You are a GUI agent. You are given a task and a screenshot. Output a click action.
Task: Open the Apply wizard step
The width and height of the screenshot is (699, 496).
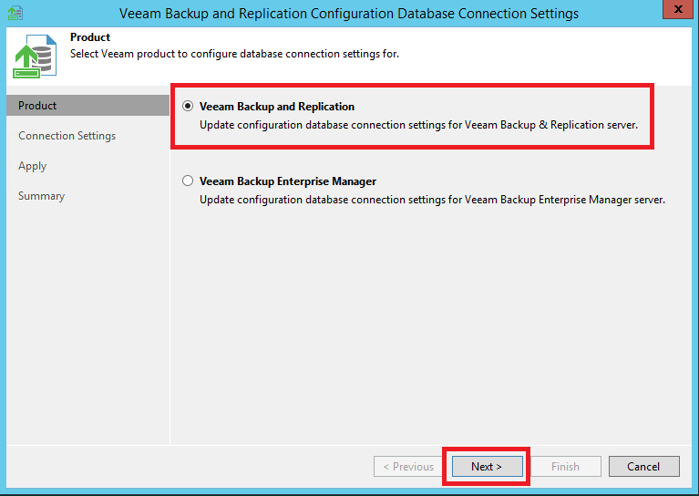click(32, 166)
